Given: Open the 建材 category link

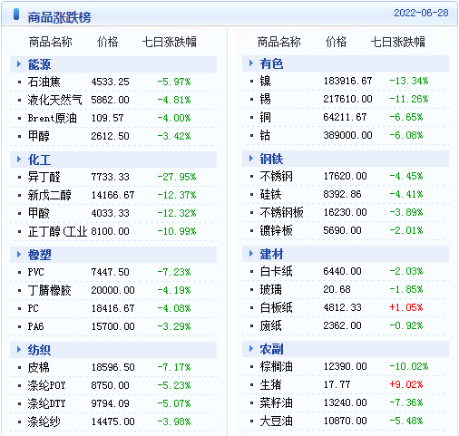Looking at the screenshot, I should (x=271, y=254).
